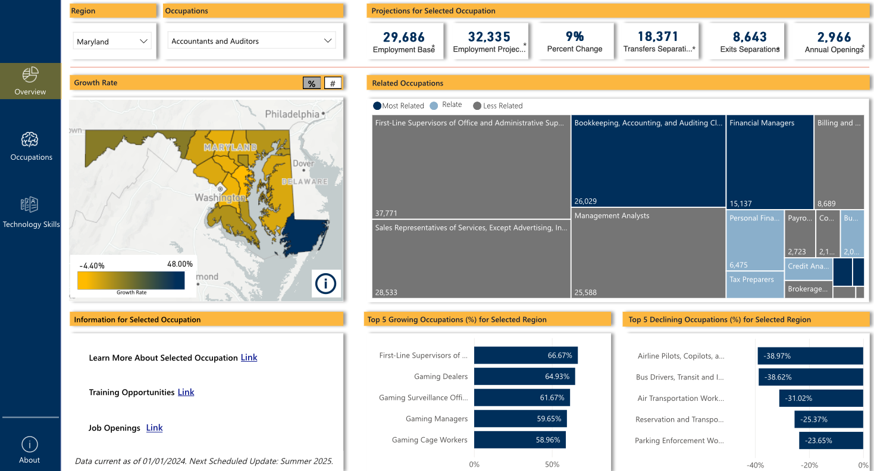Open the Learn More About Occupation link
The image size is (874, 471).
249,358
